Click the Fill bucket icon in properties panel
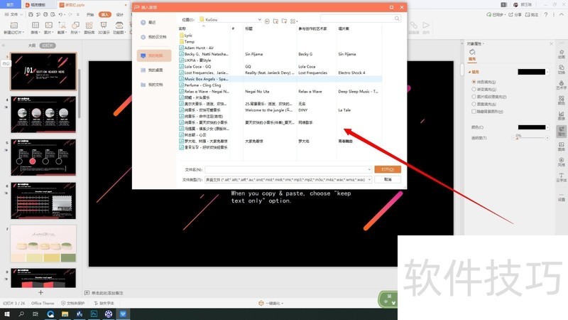568x320 pixels. click(x=472, y=52)
